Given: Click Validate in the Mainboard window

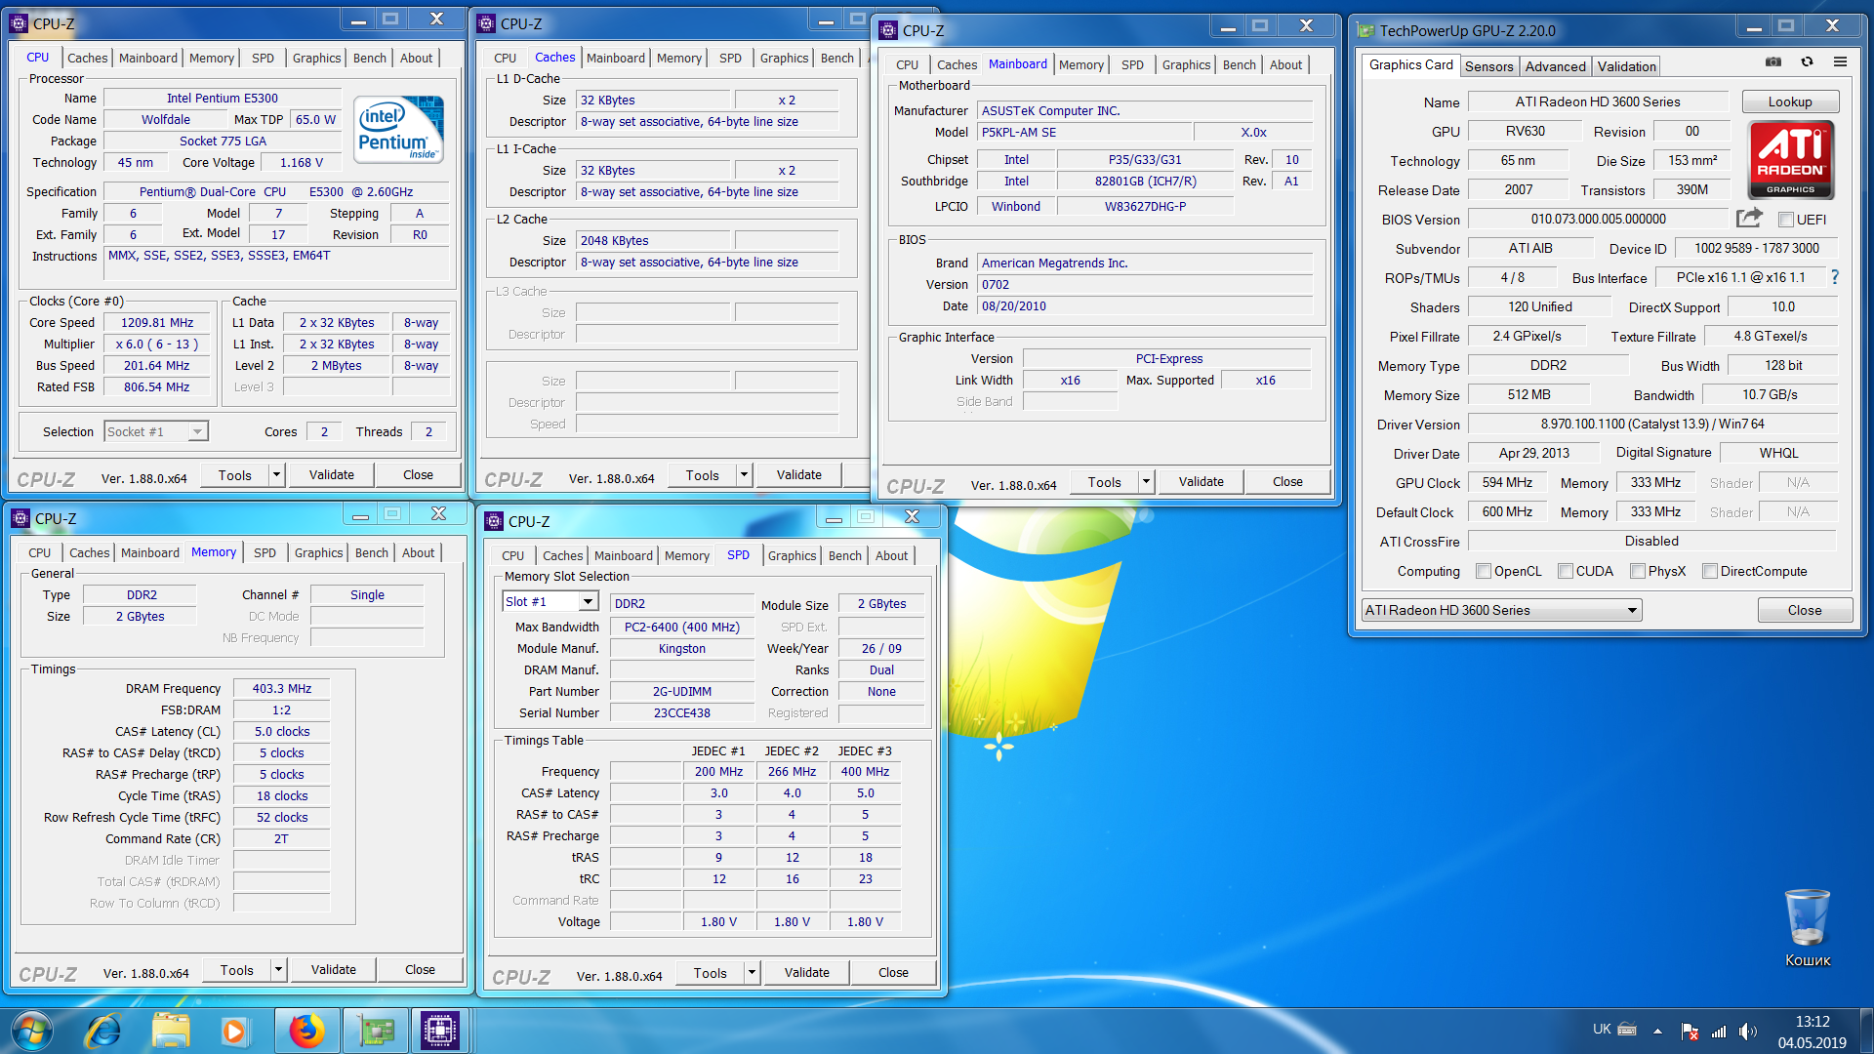Looking at the screenshot, I should coord(1201,482).
